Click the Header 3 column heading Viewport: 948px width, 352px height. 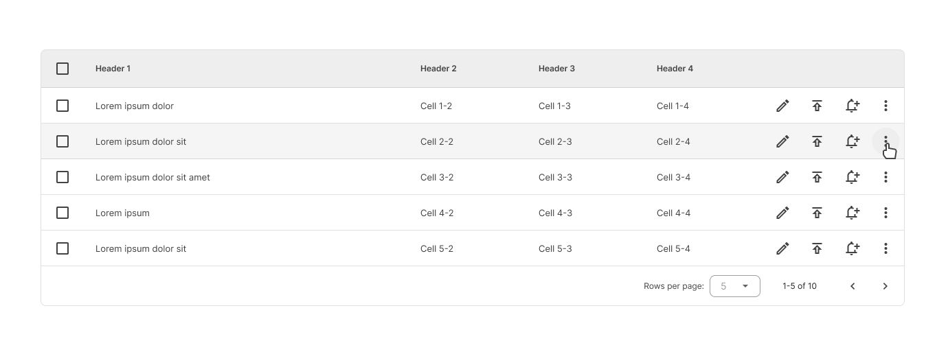pyautogui.click(x=556, y=69)
